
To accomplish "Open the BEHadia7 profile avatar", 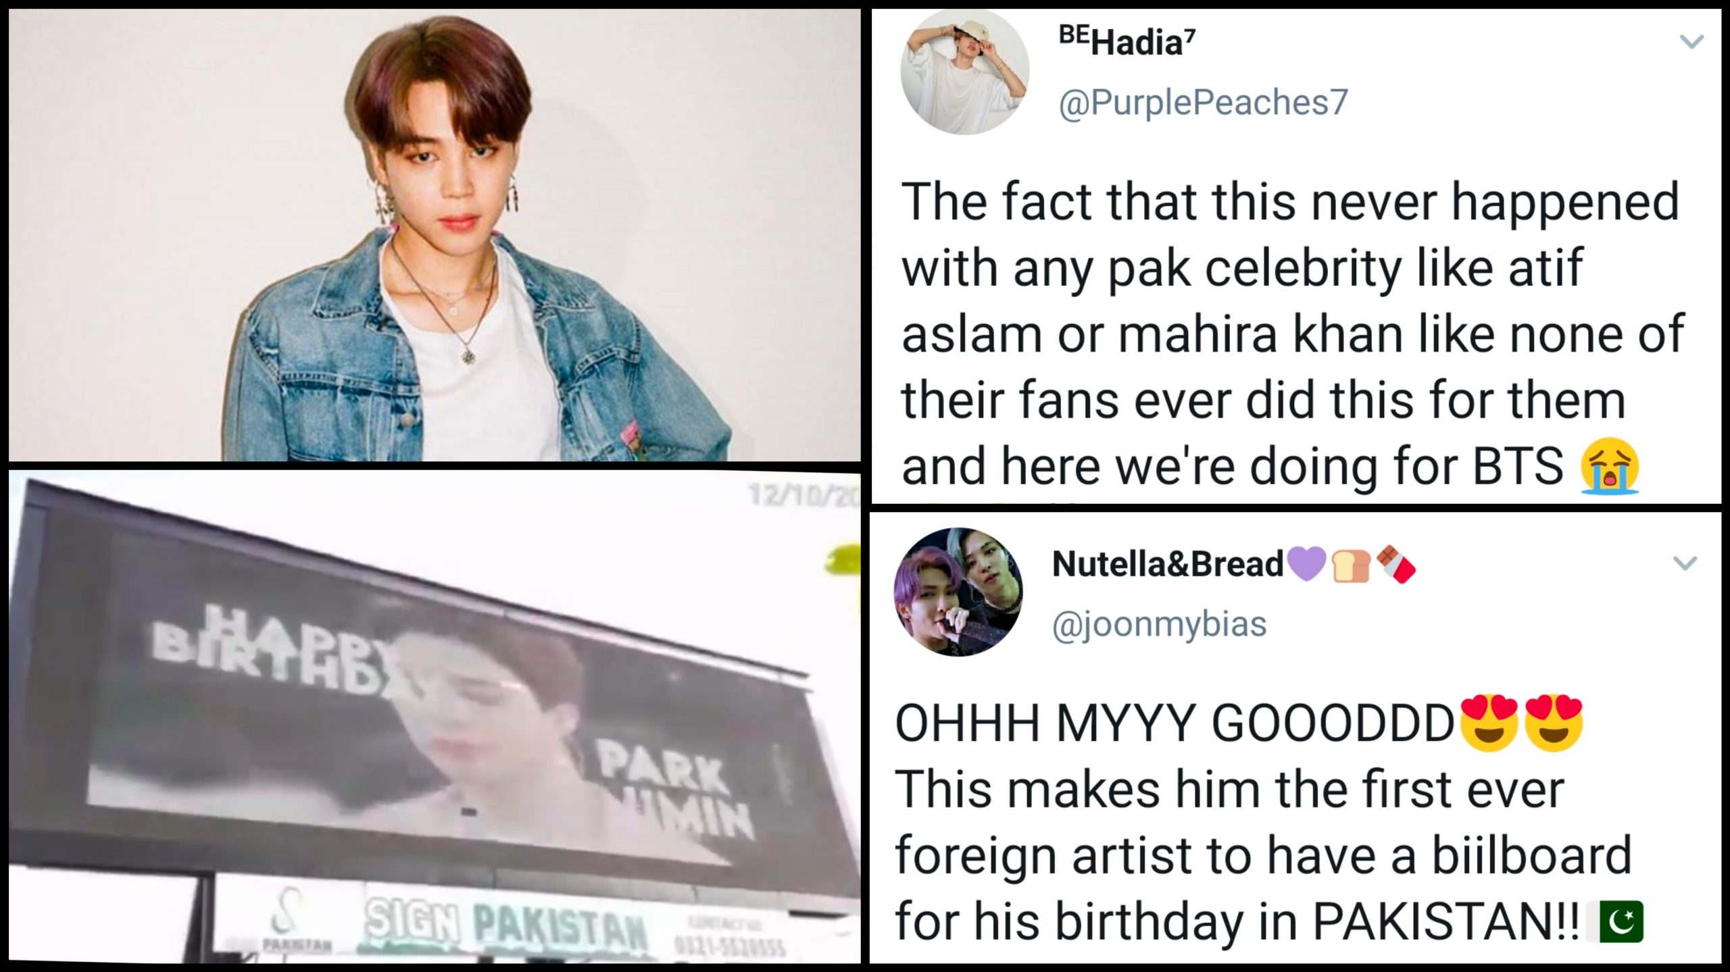I will tap(965, 71).
